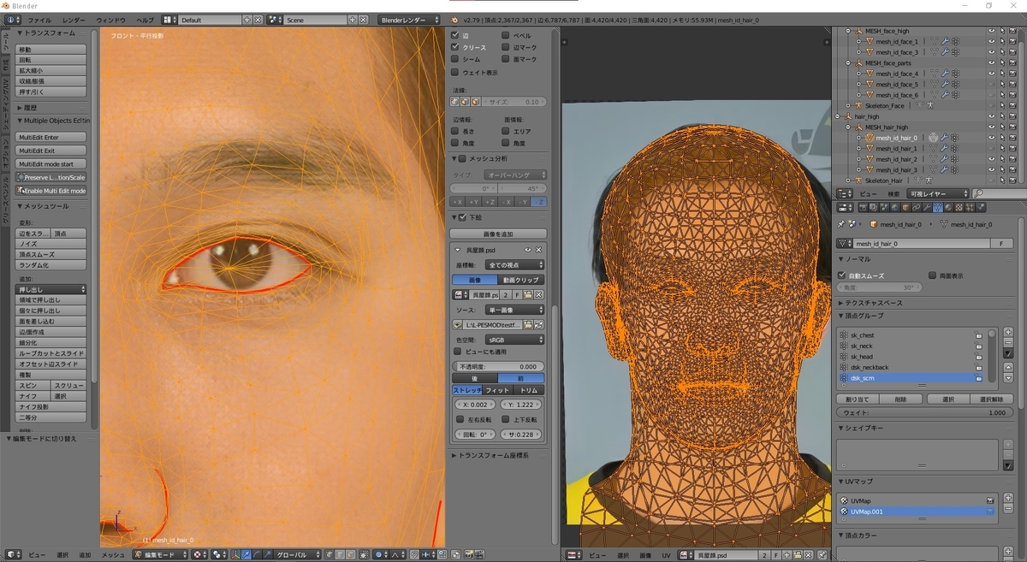Viewport: 1027px width, 562px height.
Task: Click the Preserve Location/Scale tool icon button
Action: point(52,177)
